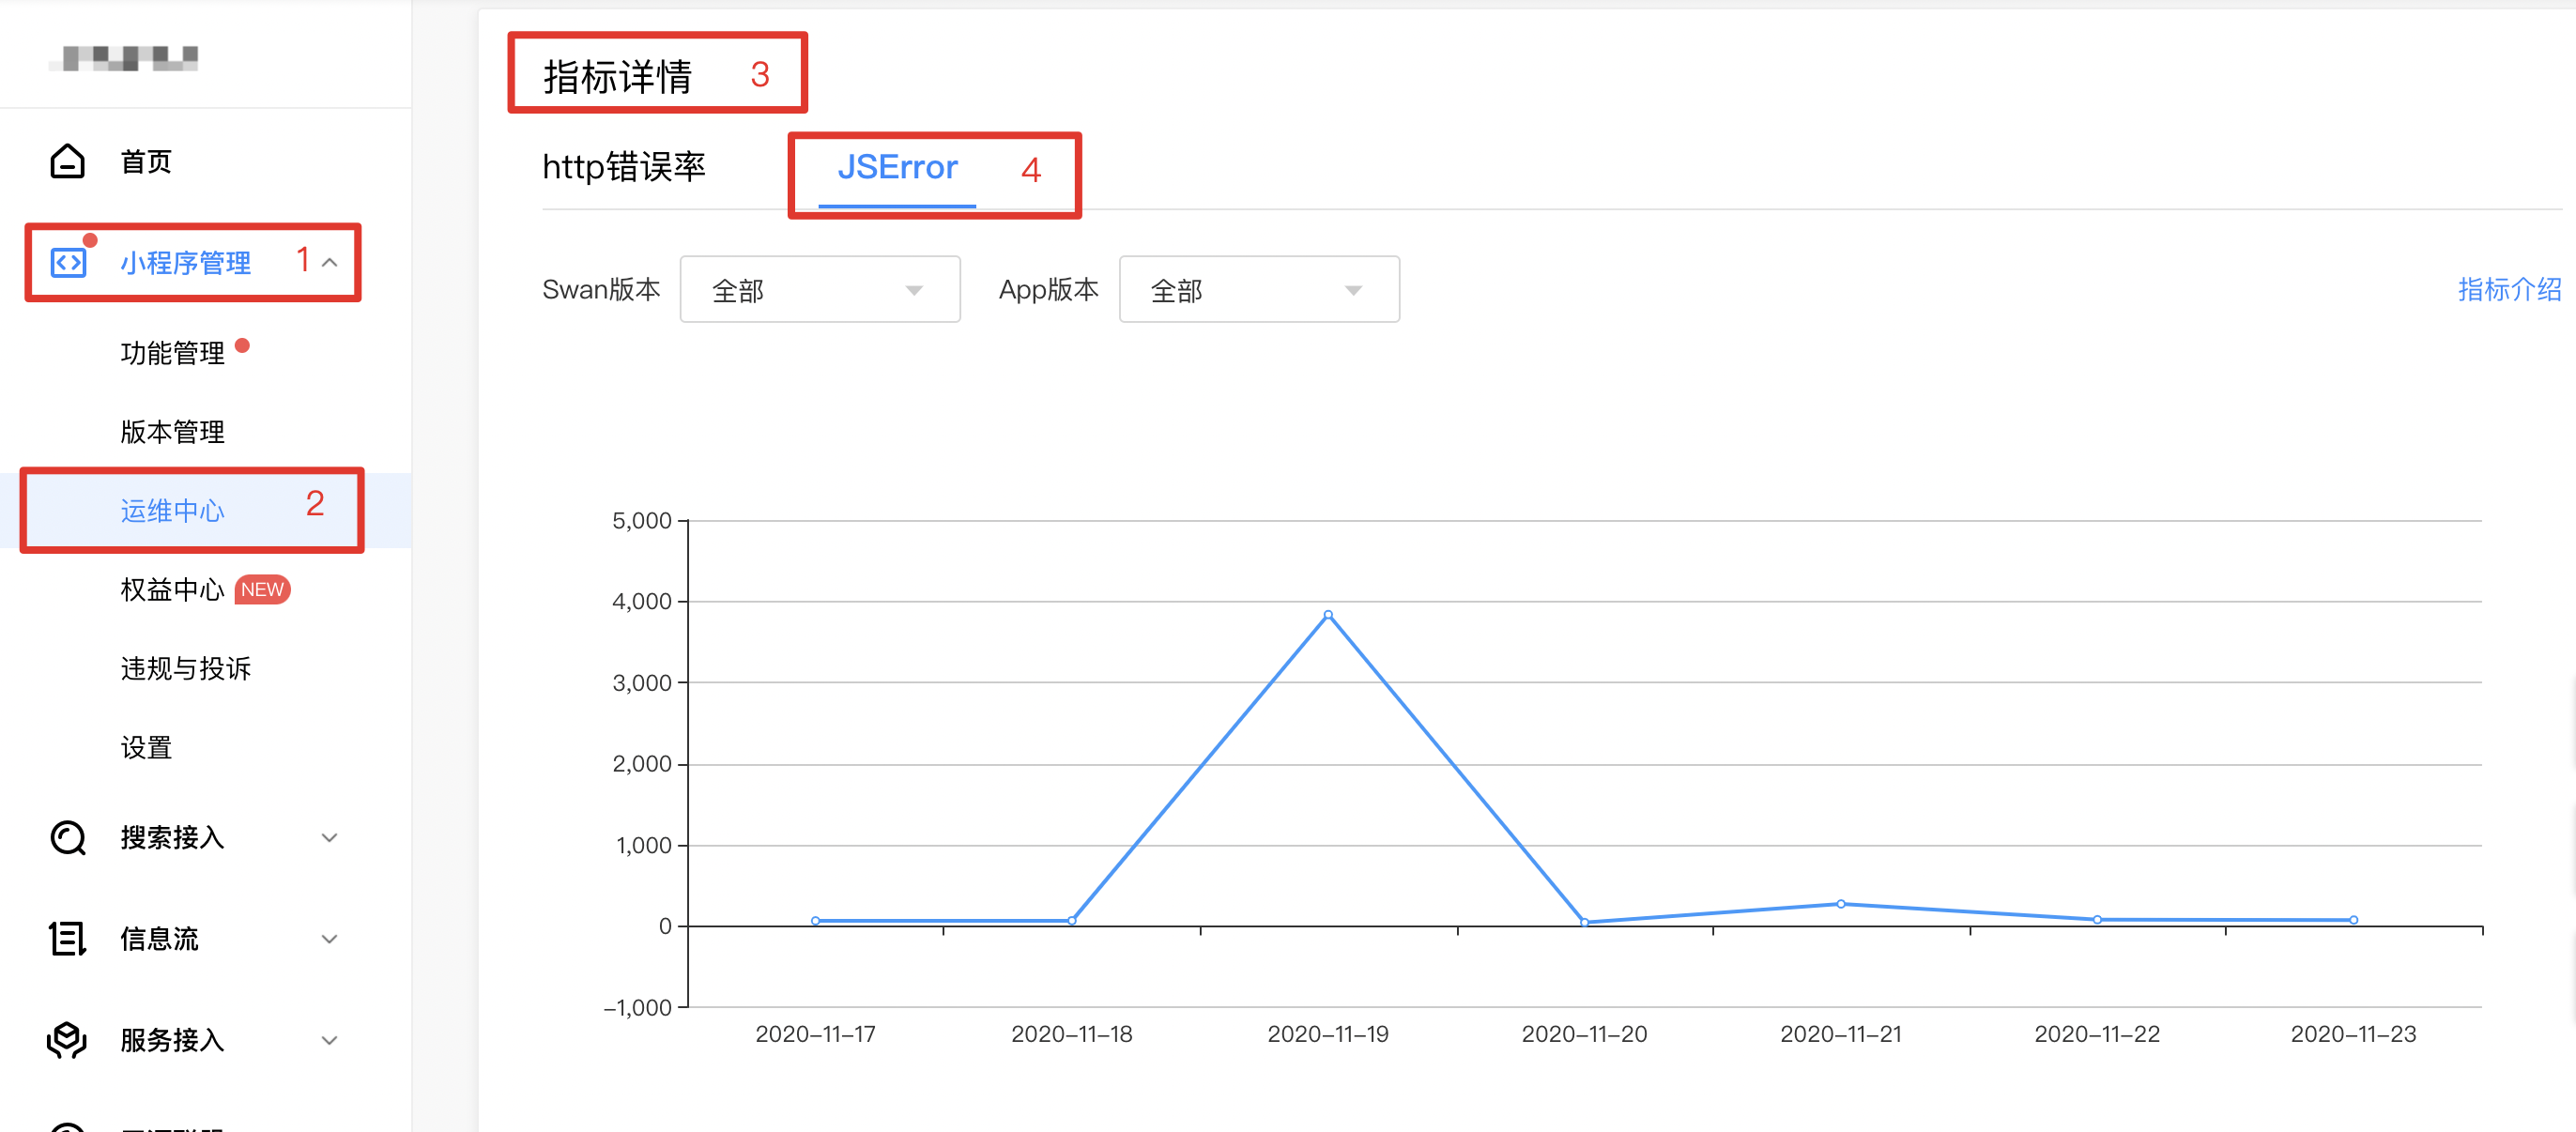Click the list icon for 信息流
Image resolution: width=2576 pixels, height=1132 pixels.
(67, 939)
